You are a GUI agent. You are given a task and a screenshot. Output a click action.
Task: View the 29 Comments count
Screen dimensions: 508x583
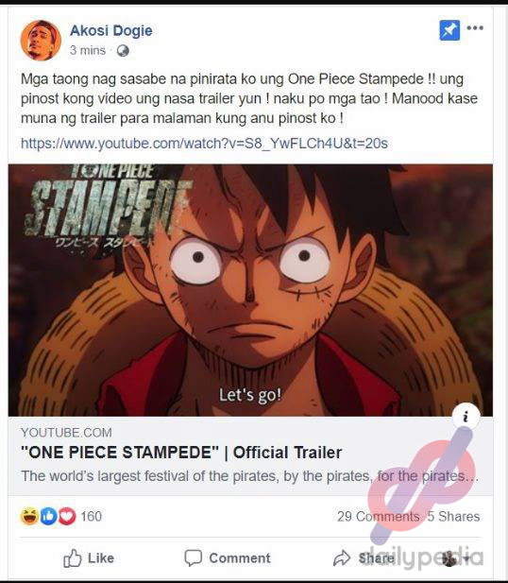(x=378, y=517)
